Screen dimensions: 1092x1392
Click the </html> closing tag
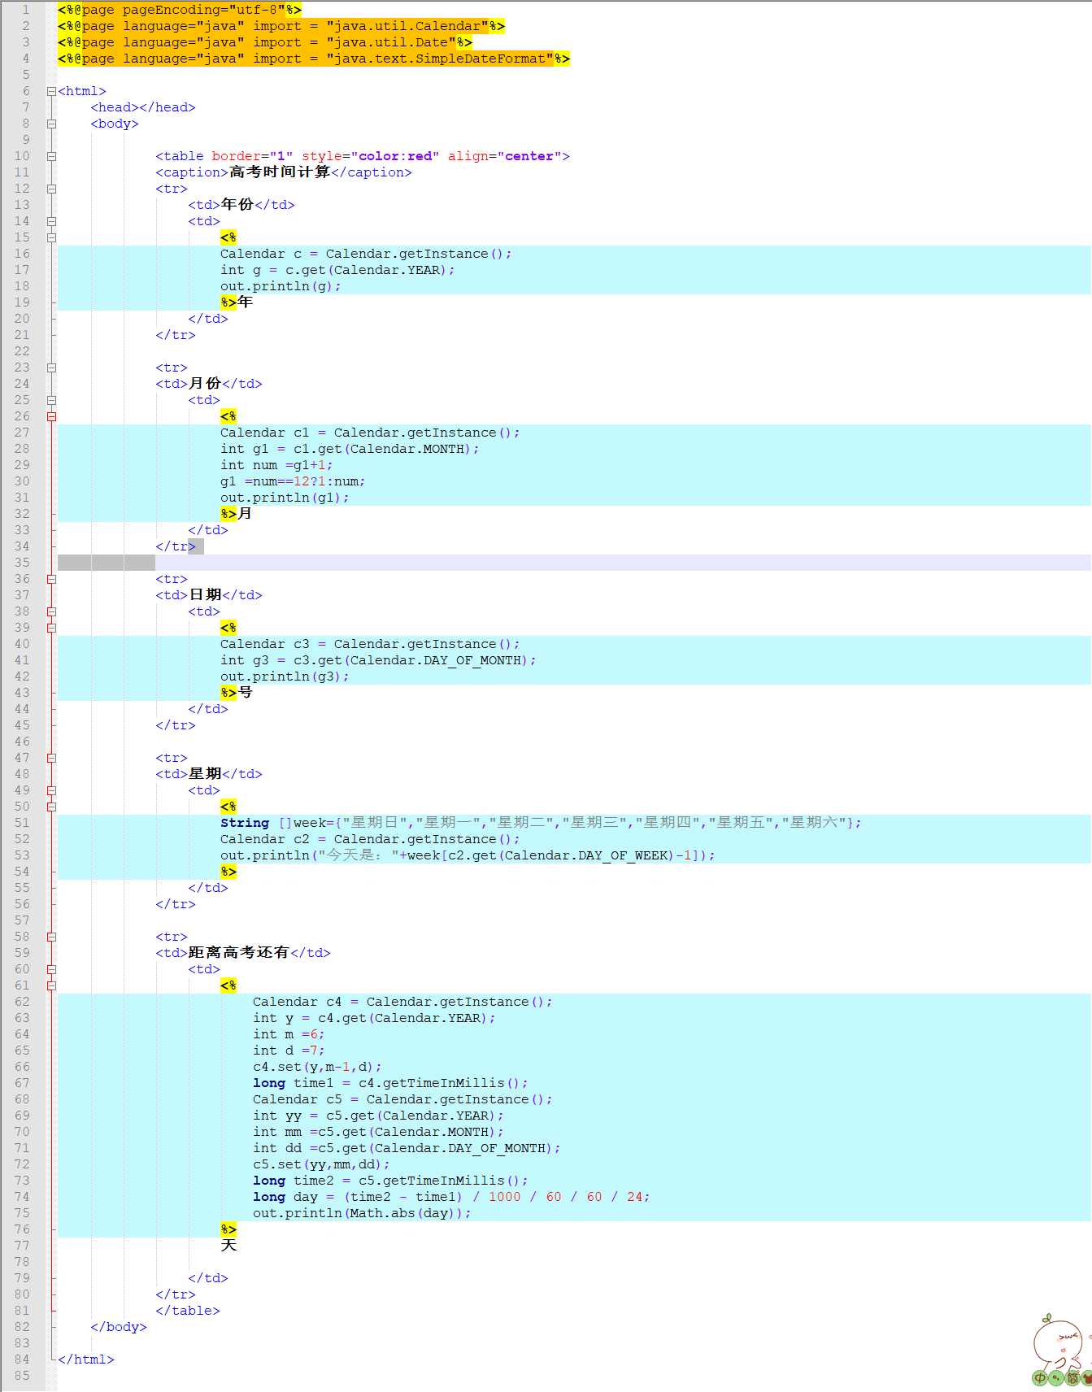click(86, 1359)
